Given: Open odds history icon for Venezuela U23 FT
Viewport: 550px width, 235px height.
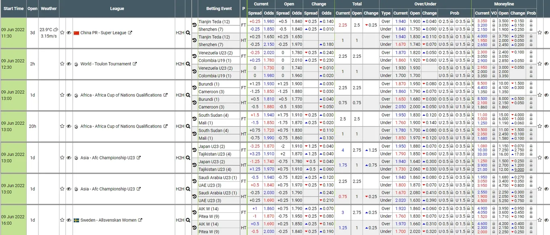Looking at the screenshot, I should coord(195,56).
